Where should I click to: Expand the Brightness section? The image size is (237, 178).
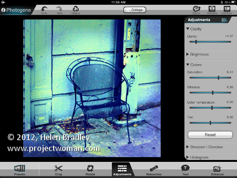point(198,55)
